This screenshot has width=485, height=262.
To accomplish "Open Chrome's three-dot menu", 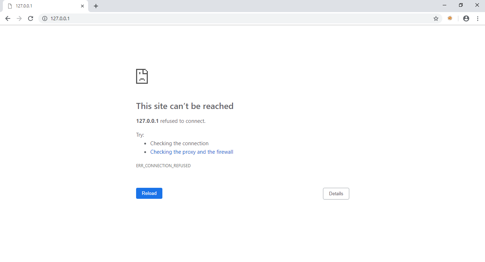I will (x=478, y=18).
